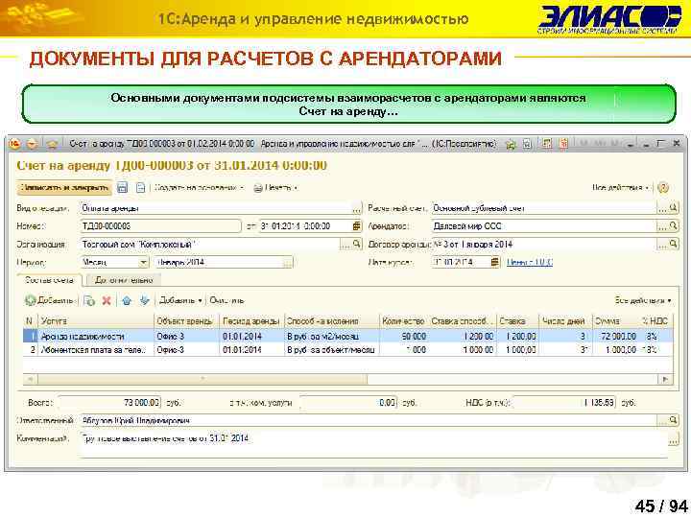
Task: Click the 1C logo icon in title bar
Action: (14, 144)
